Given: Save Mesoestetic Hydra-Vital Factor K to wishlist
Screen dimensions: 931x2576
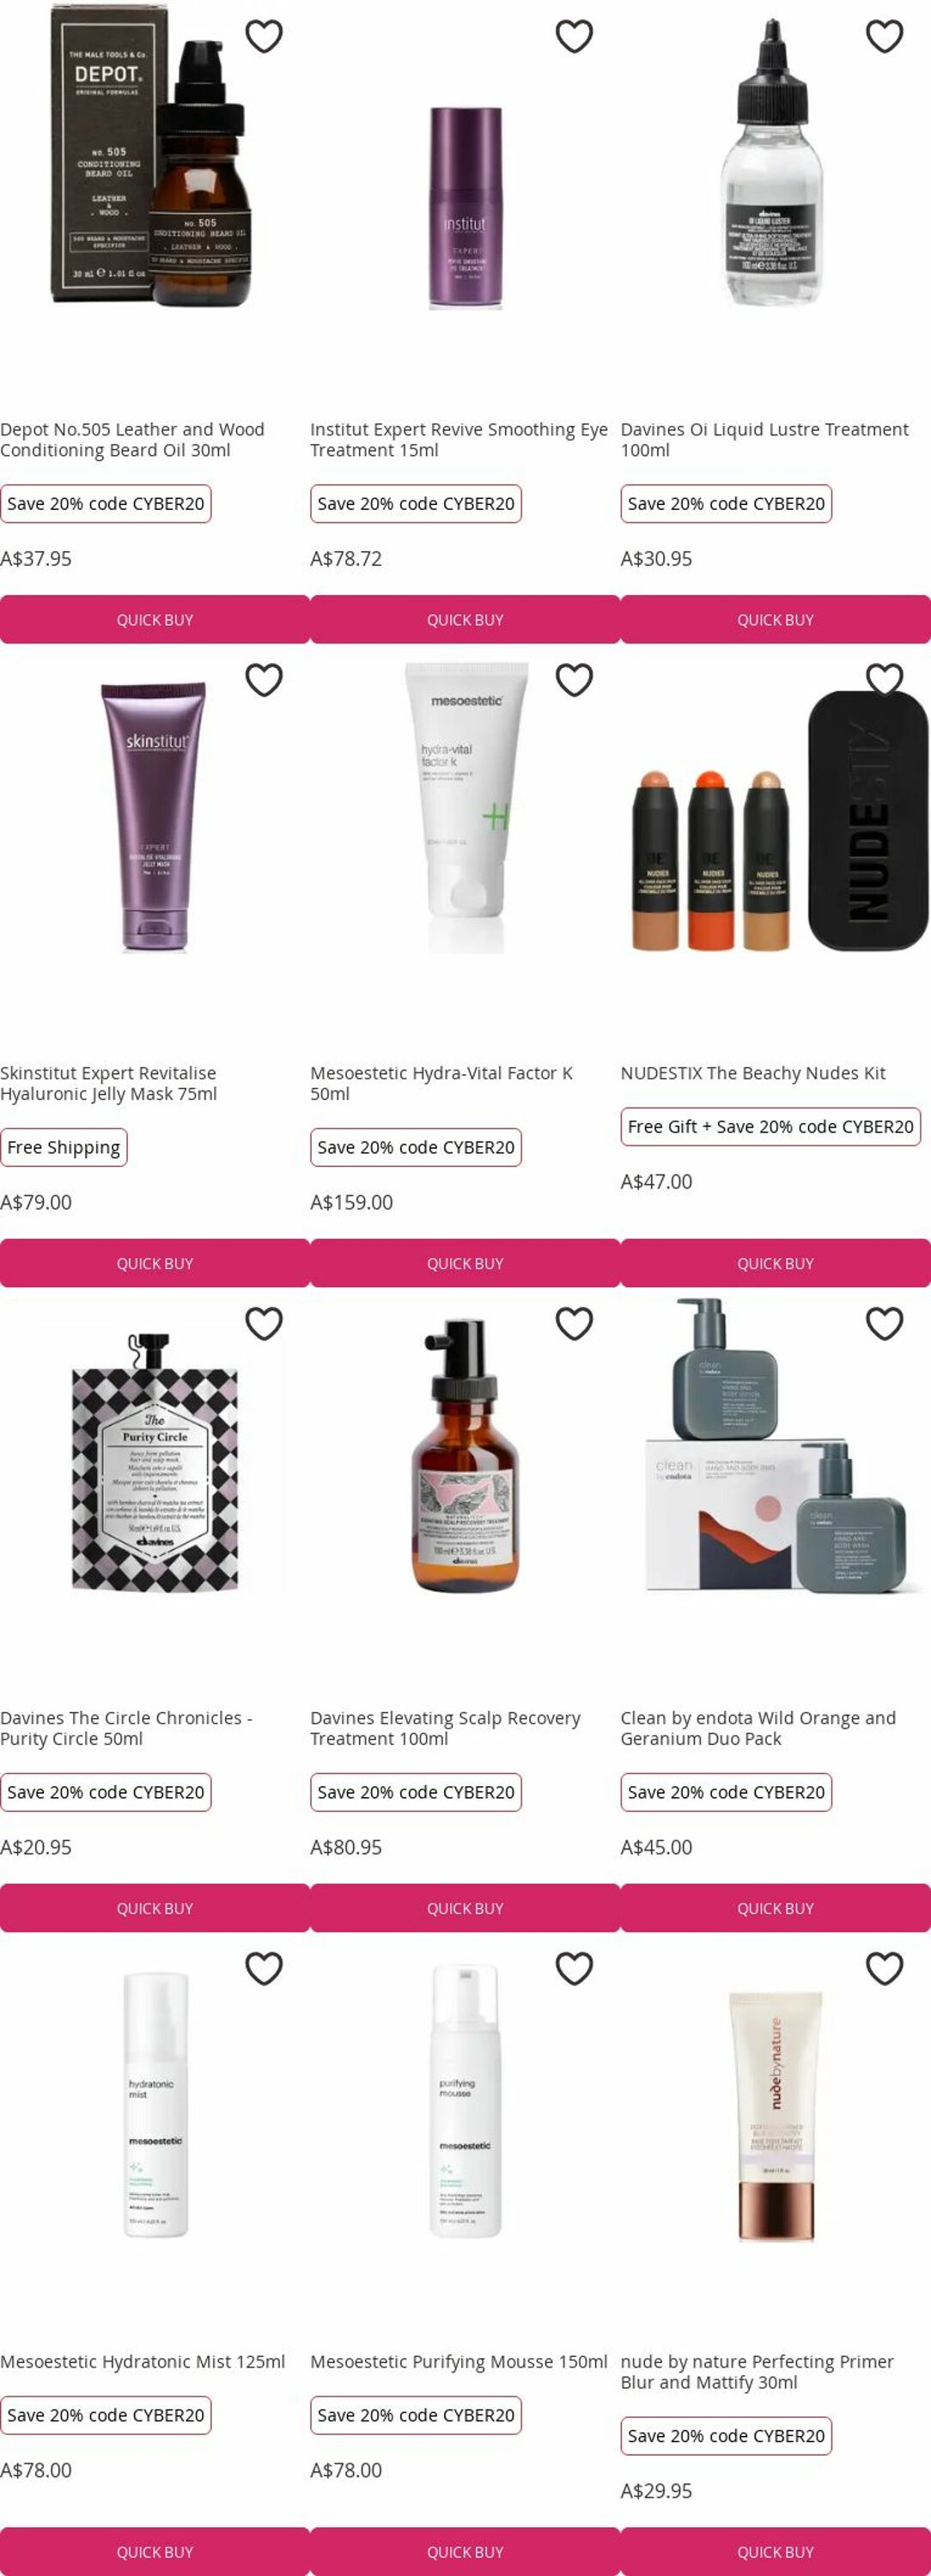Looking at the screenshot, I should click(574, 680).
